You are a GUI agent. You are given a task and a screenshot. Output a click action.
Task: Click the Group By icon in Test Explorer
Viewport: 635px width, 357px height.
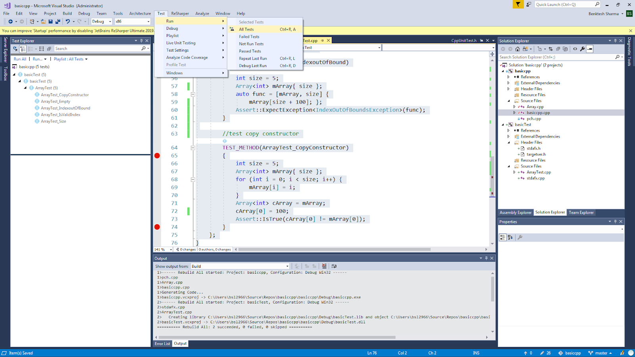point(31,48)
